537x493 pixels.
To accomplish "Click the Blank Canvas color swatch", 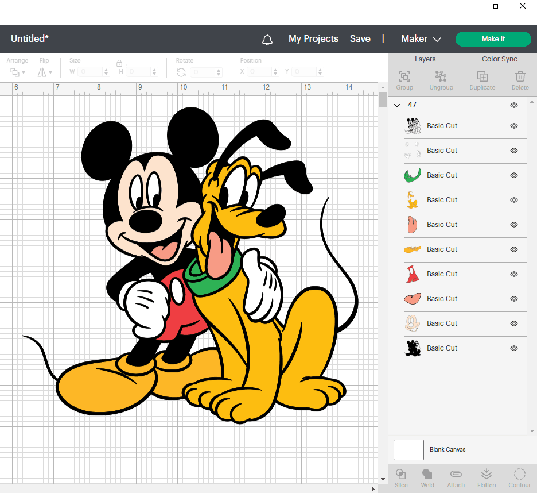I will tap(408, 450).
